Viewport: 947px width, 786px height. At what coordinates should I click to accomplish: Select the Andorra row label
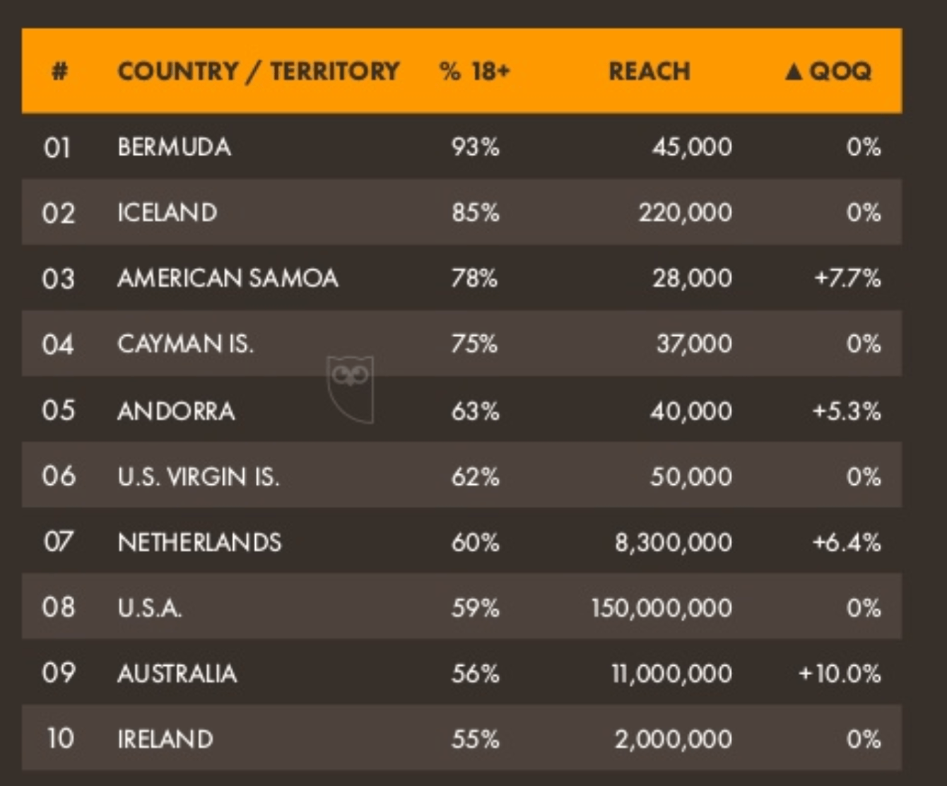click(176, 411)
